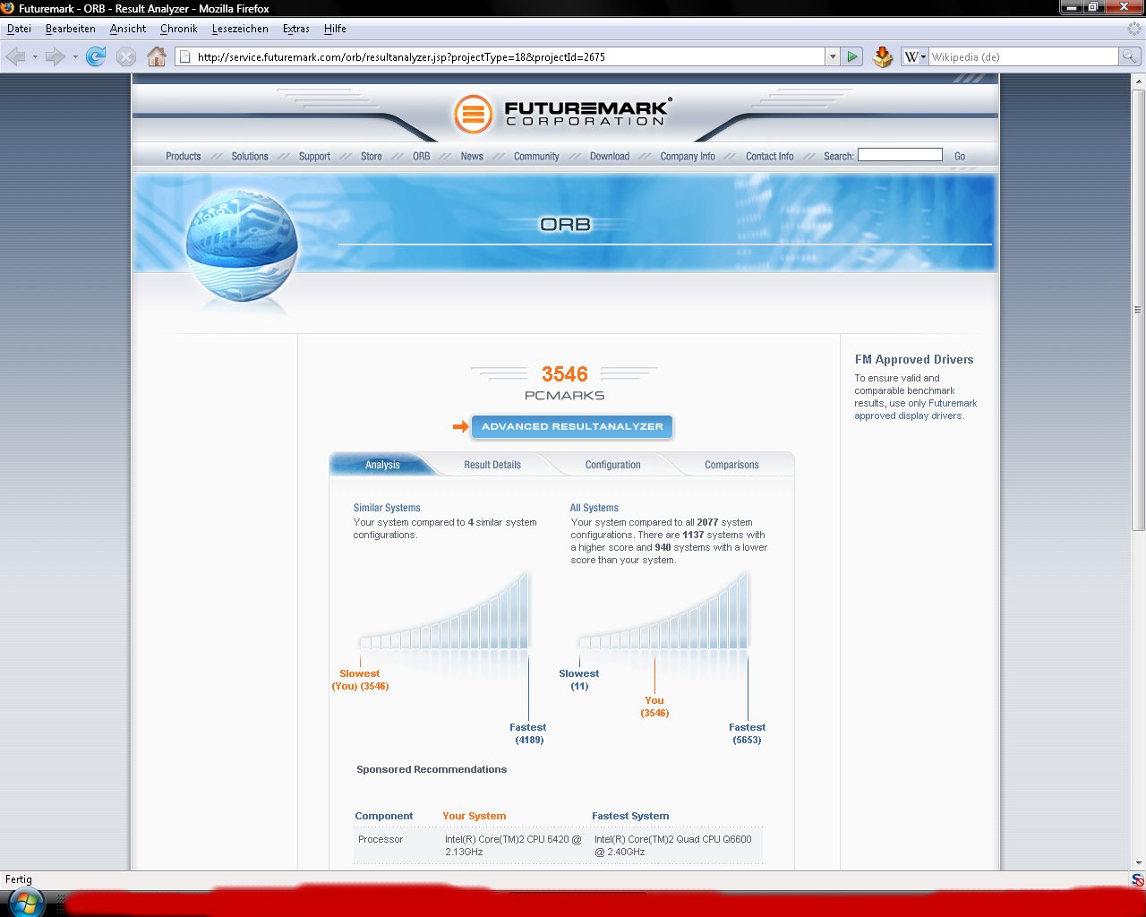The width and height of the screenshot is (1146, 917).
Task: Open the Bearbeiten menu
Action: pos(70,29)
